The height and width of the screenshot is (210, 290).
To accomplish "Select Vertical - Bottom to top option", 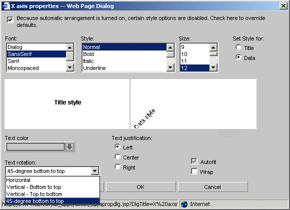I will coord(52,187).
